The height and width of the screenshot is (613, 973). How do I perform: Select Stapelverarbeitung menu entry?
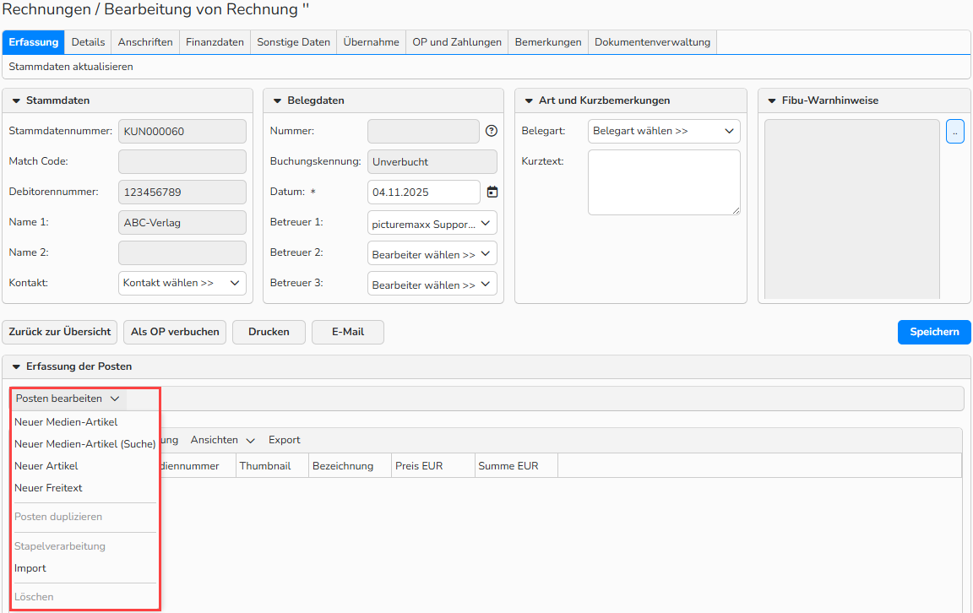[x=60, y=546]
